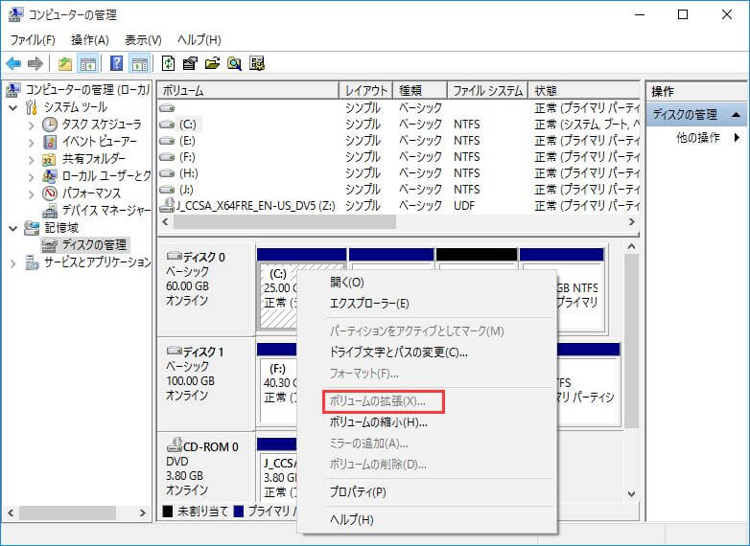Click the open folder toolbar icon
Viewport: 750px width, 546px height.
[212, 64]
